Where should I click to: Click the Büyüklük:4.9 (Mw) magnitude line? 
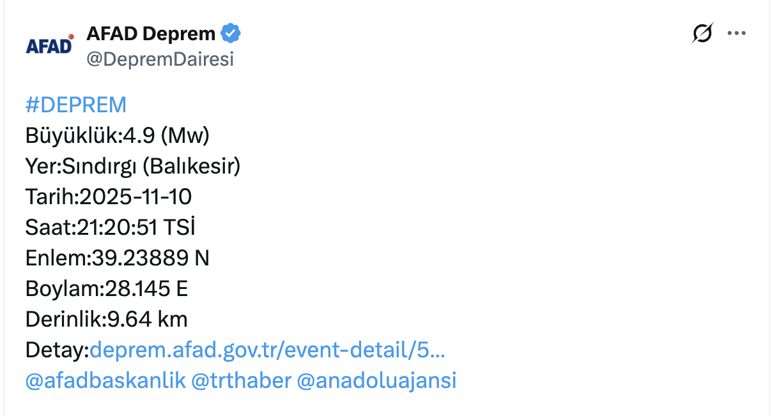118,135
